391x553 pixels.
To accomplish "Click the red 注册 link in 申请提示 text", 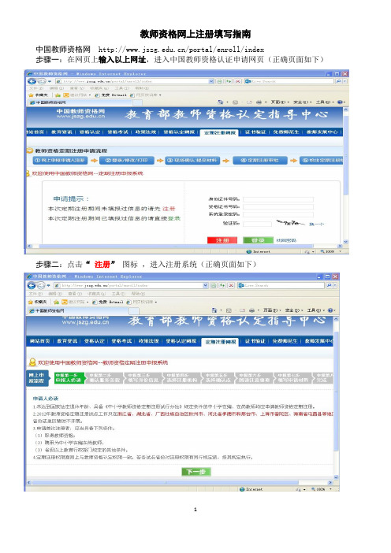I will [169, 209].
